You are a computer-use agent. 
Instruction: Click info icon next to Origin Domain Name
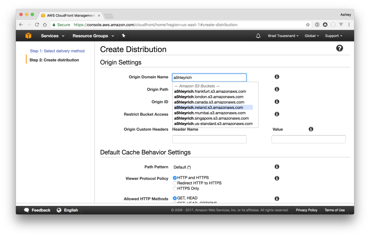tap(277, 77)
